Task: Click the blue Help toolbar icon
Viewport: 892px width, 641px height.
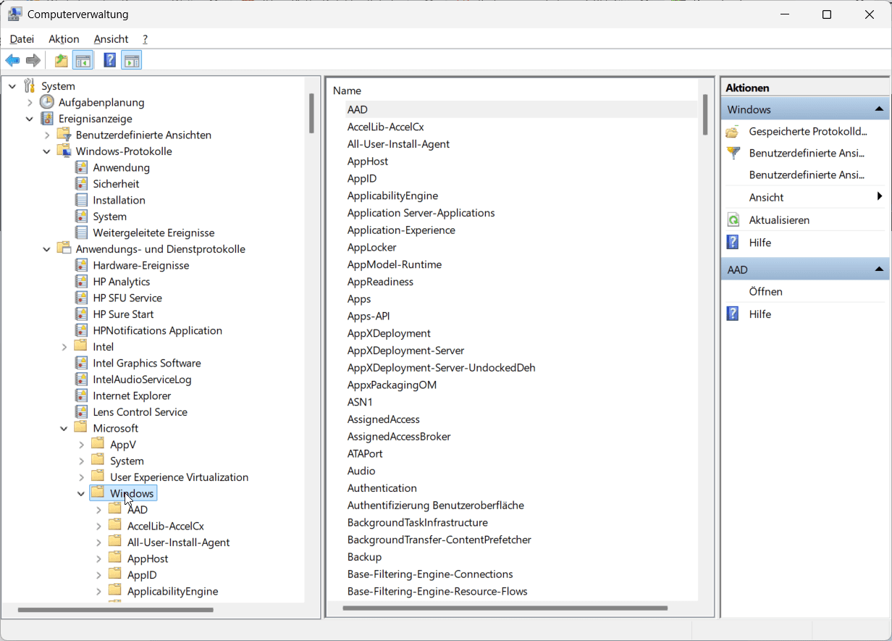Action: [x=110, y=60]
